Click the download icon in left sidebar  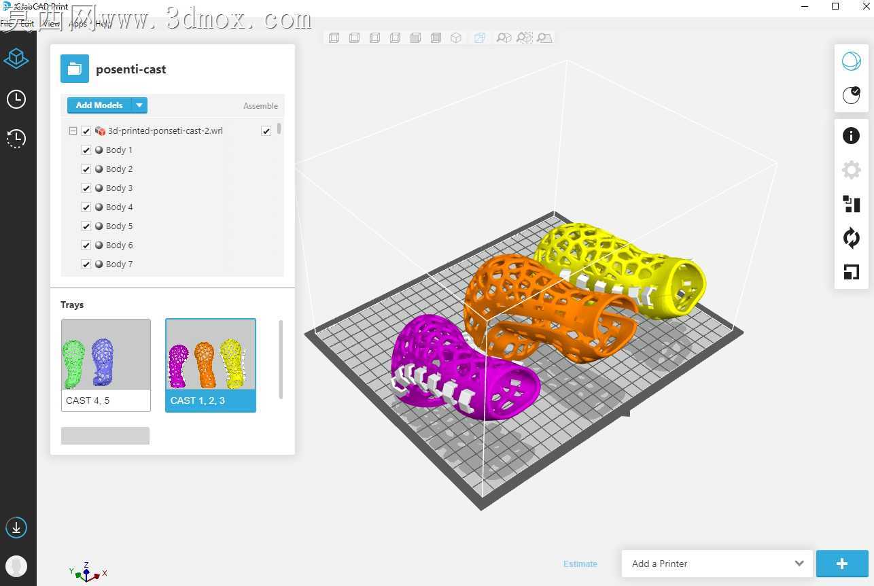pos(16,527)
